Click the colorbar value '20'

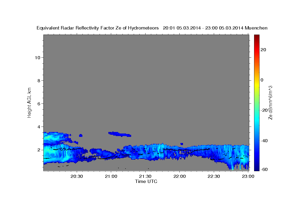tap(263, 50)
